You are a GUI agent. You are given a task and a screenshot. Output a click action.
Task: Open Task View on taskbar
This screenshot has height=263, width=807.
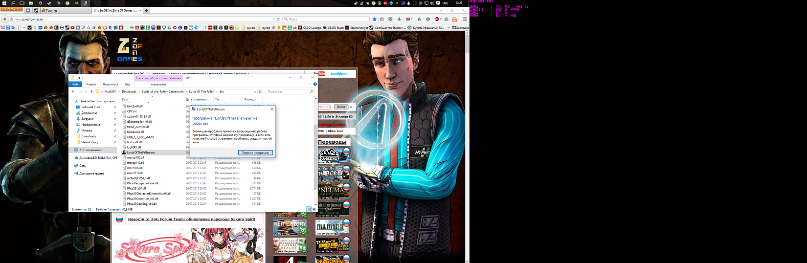(x=22, y=3)
